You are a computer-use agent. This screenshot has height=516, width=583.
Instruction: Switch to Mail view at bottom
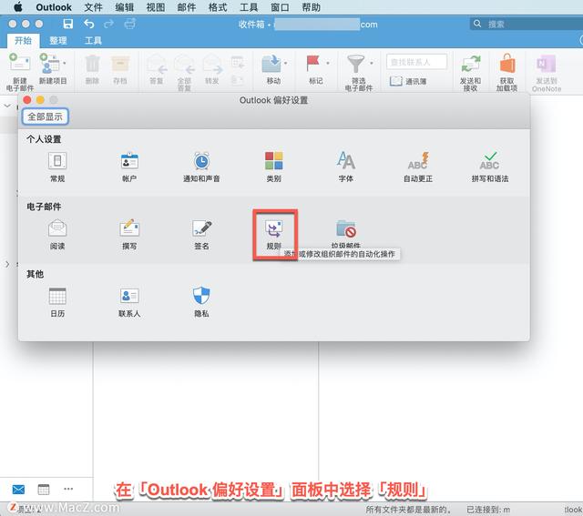tap(18, 490)
